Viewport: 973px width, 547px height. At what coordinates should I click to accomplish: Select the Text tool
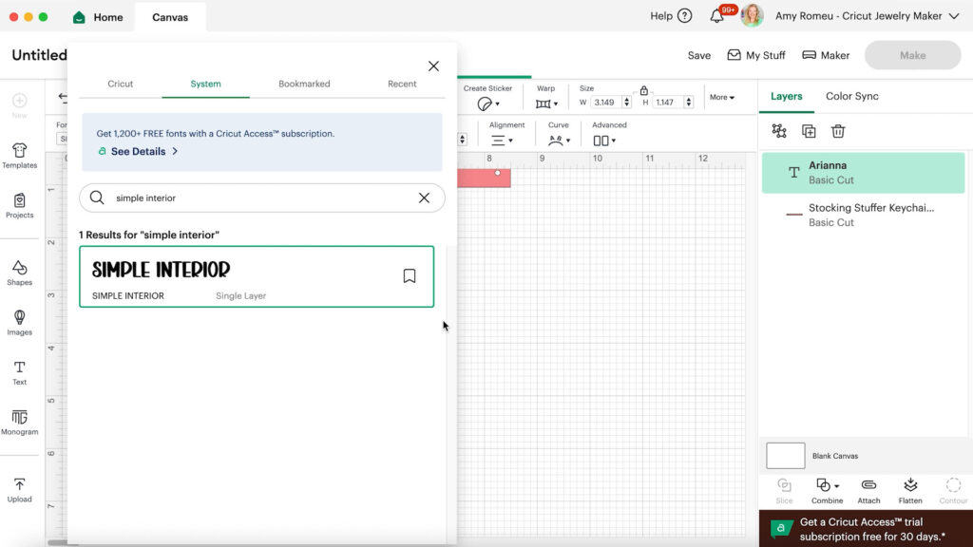tap(19, 372)
